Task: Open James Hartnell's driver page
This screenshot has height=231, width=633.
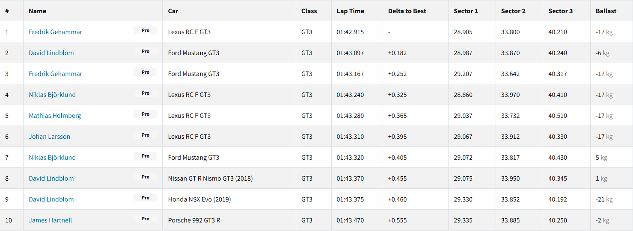Action: click(x=50, y=220)
